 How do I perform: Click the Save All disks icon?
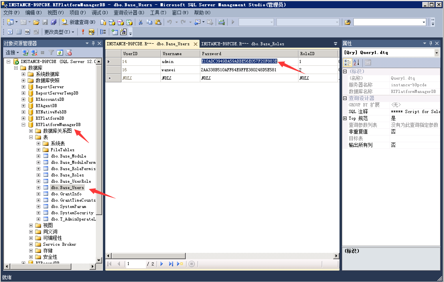click(x=54, y=22)
